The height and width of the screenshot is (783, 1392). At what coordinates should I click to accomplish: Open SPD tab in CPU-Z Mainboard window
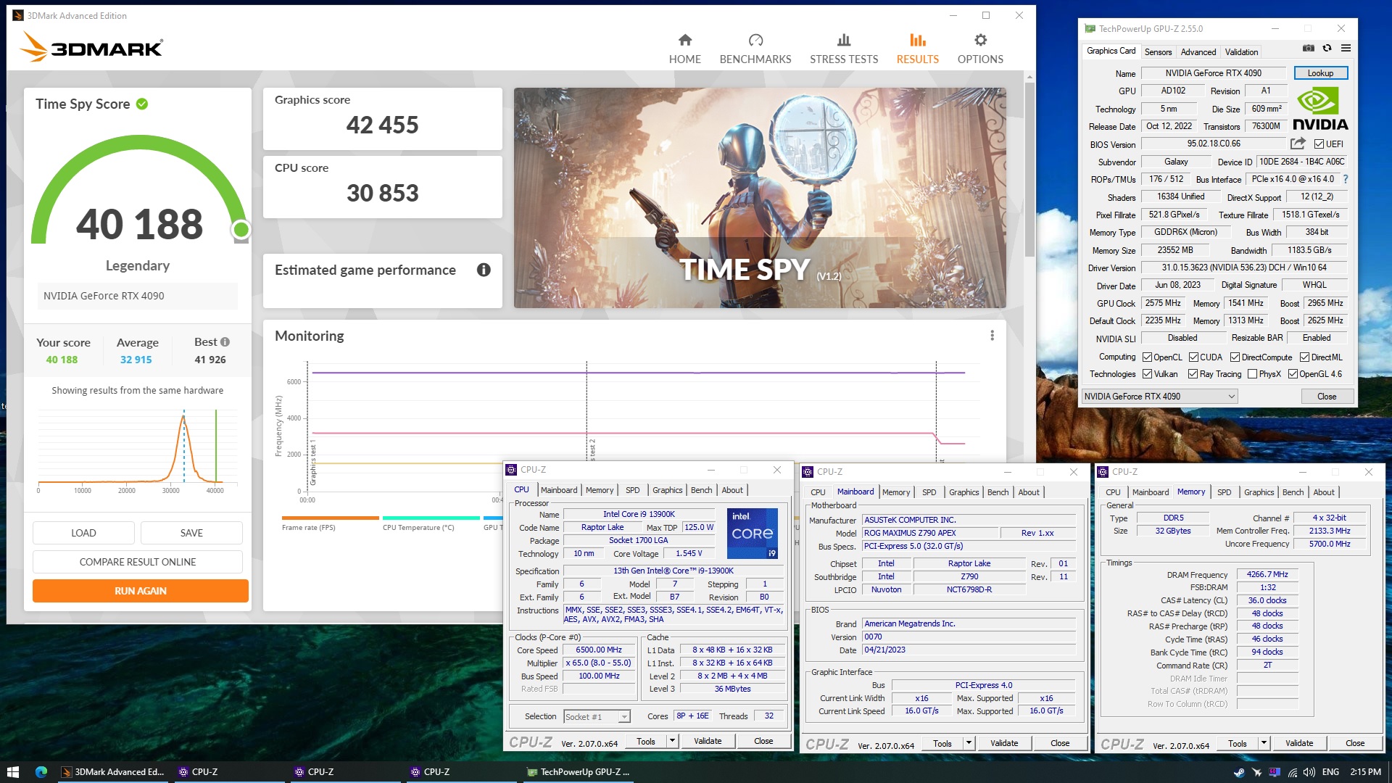click(929, 492)
